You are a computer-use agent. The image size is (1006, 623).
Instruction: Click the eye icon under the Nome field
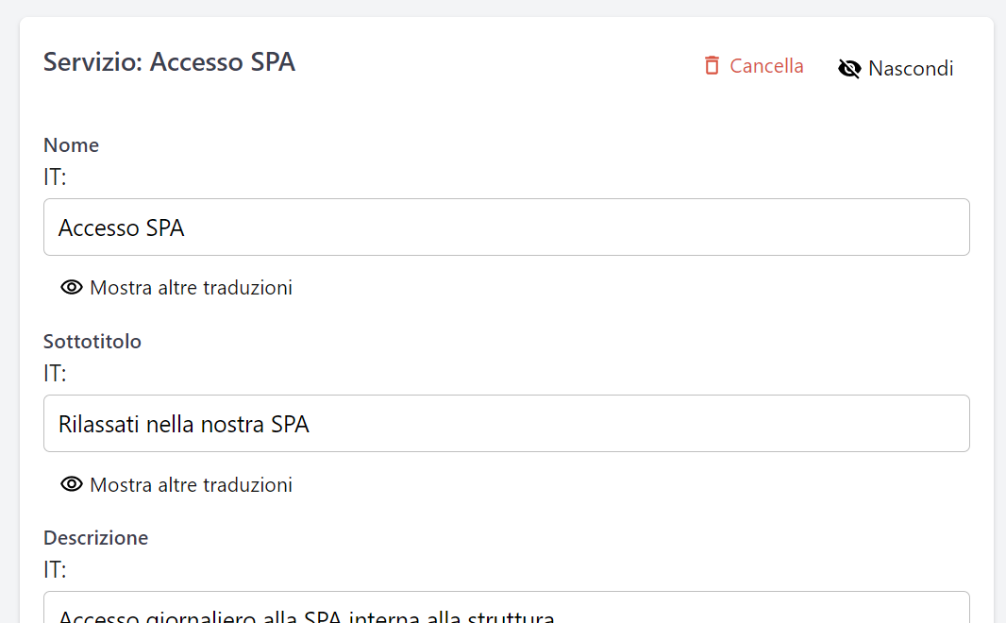72,288
